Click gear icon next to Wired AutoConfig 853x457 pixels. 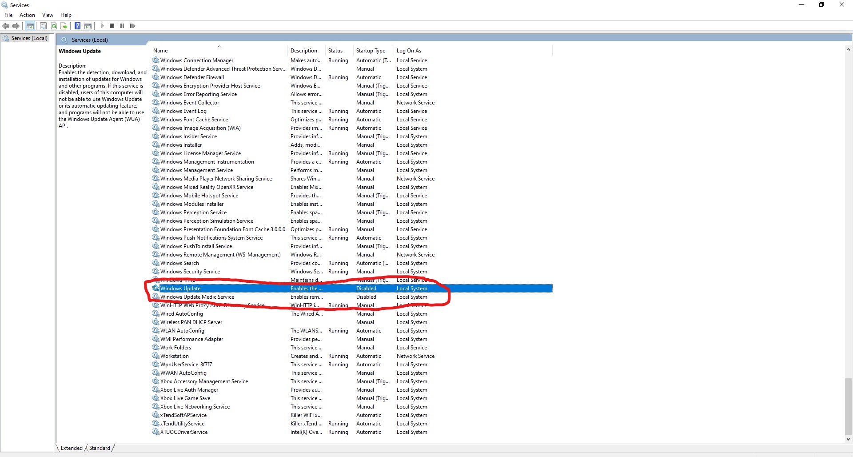click(x=156, y=313)
